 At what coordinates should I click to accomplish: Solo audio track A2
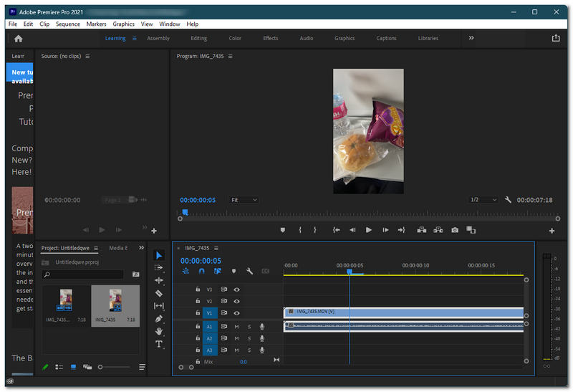coord(249,339)
